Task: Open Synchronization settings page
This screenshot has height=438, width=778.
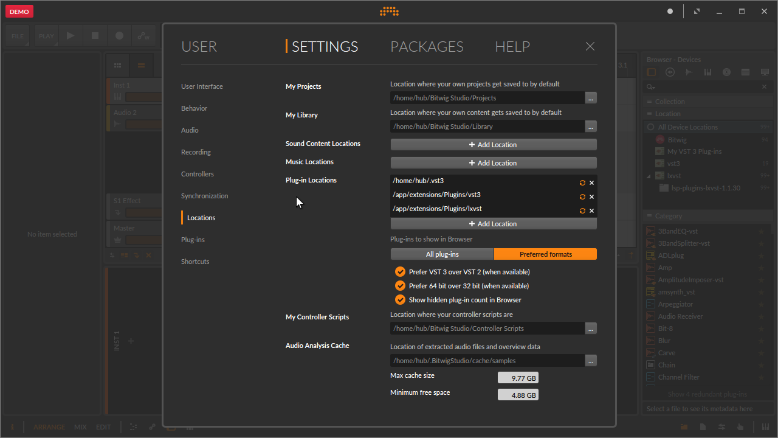Action: tap(204, 196)
